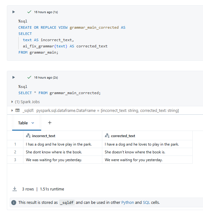
Task: Click the cell 'We were waiting for you yesterday.'
Action: [133, 160]
